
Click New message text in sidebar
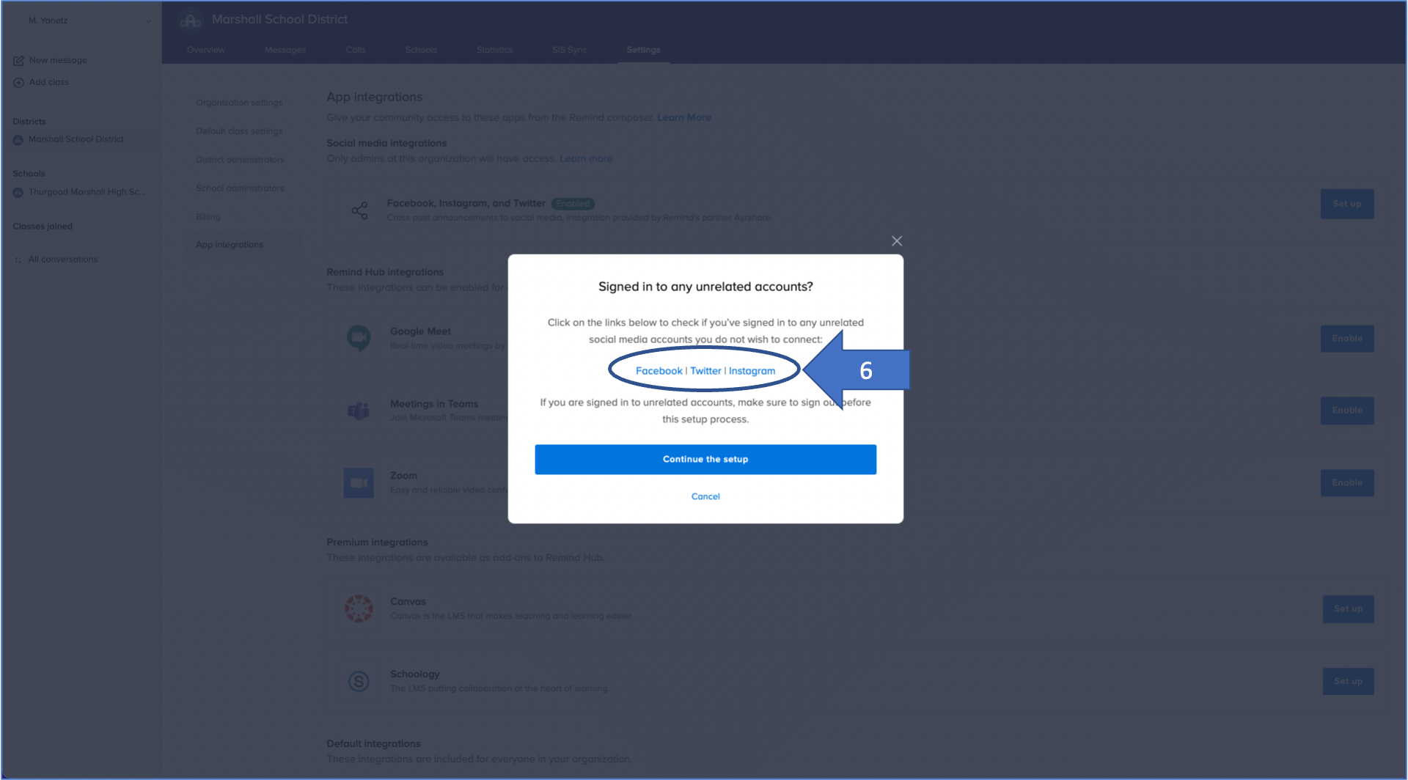(58, 60)
